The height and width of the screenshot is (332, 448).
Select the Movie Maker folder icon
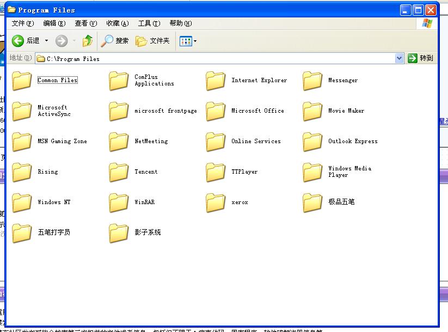coord(312,112)
